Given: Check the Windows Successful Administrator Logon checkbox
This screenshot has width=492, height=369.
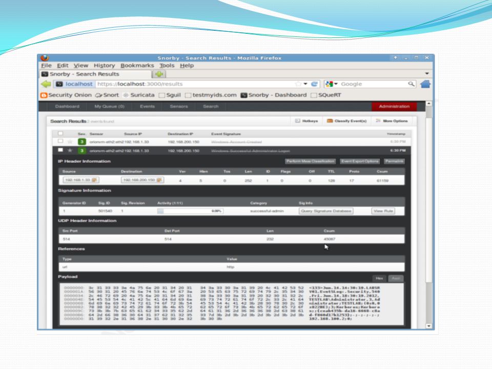Looking at the screenshot, I should (60, 150).
